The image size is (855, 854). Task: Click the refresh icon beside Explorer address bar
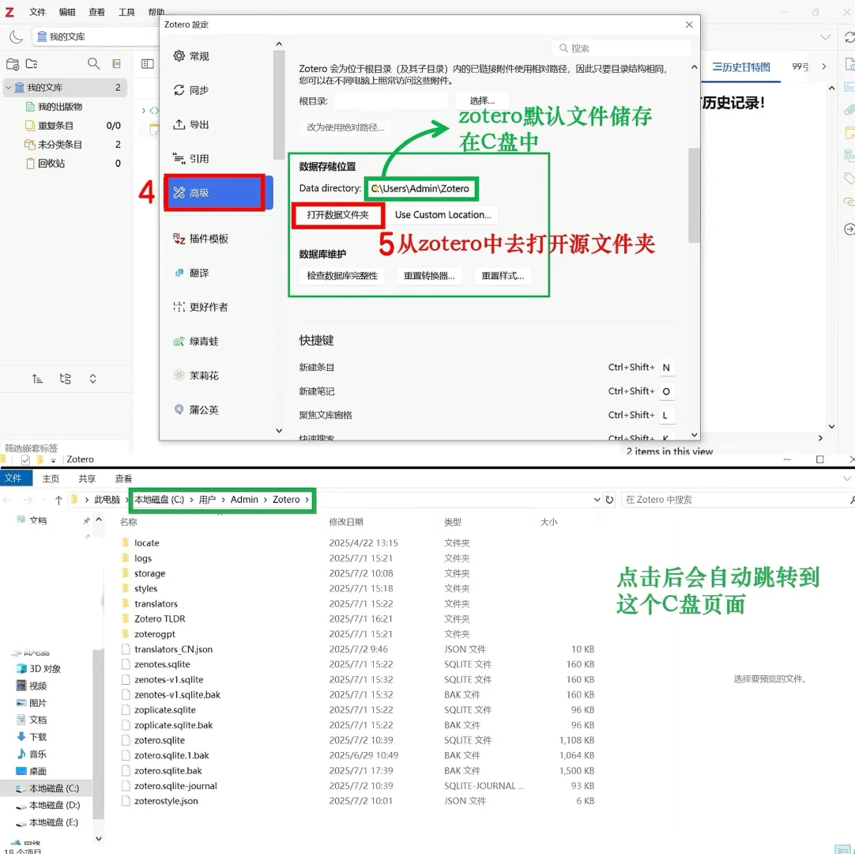[608, 499]
